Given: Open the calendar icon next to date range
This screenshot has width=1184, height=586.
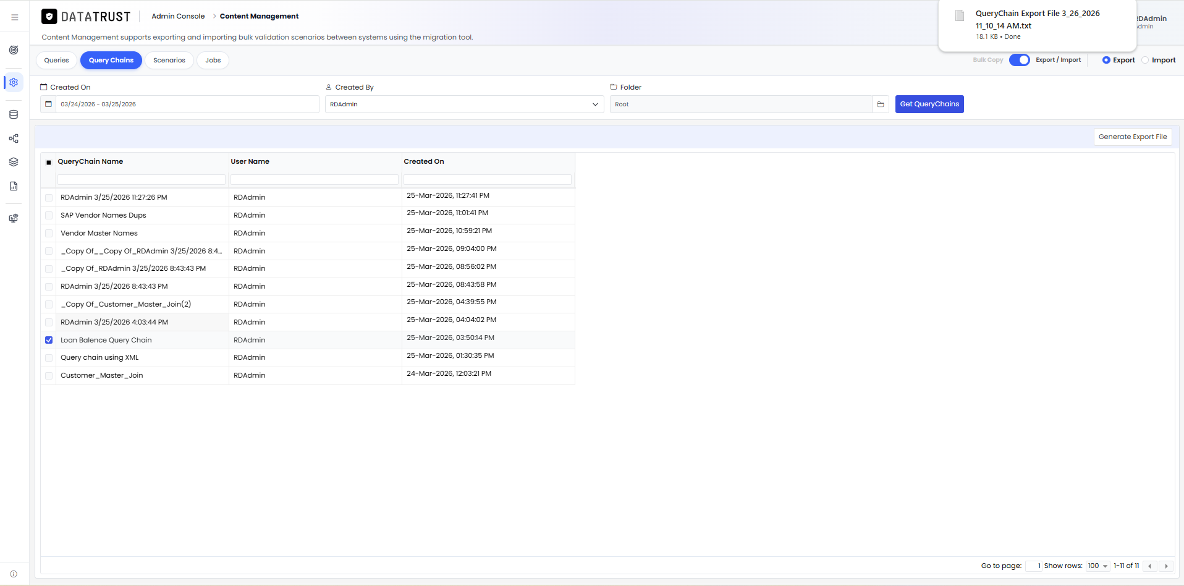Looking at the screenshot, I should coord(48,104).
